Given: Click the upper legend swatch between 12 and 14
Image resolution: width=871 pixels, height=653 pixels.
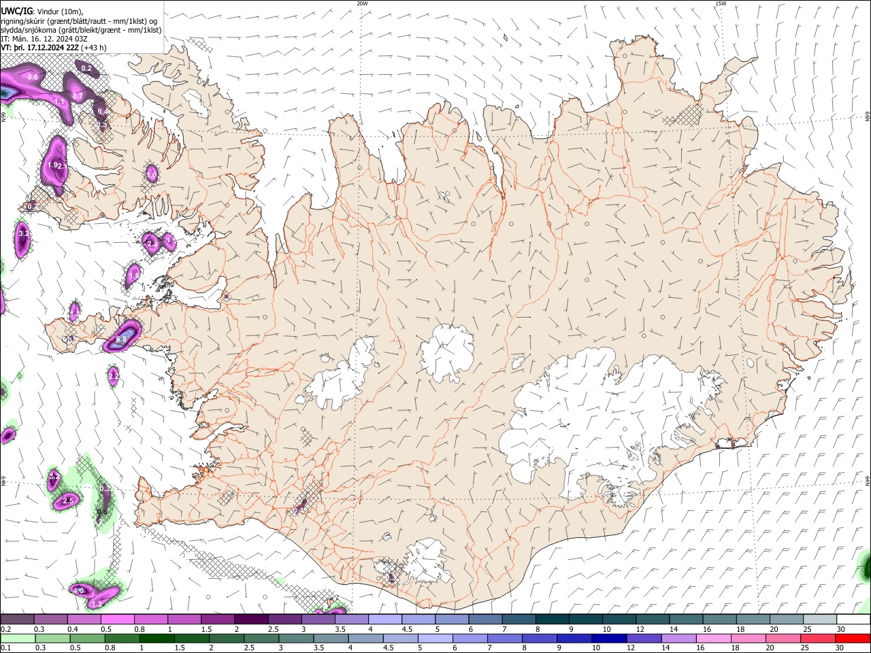Looking at the screenshot, I should (653, 619).
